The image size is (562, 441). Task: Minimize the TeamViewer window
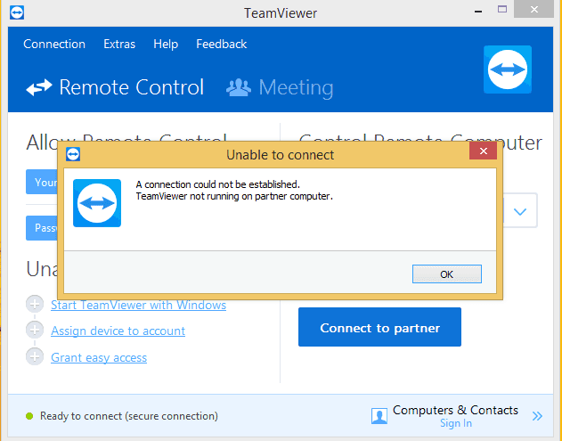[x=478, y=12]
